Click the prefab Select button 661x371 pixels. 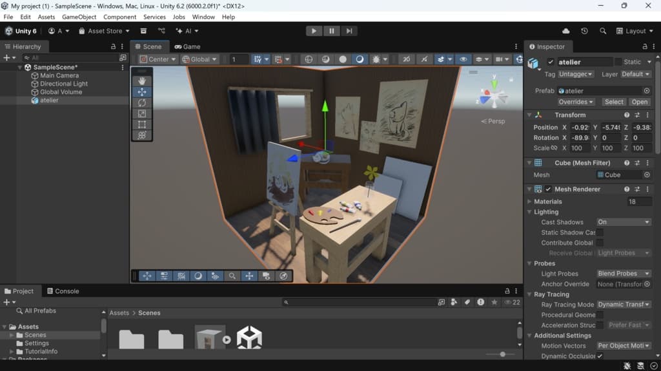[x=614, y=102]
